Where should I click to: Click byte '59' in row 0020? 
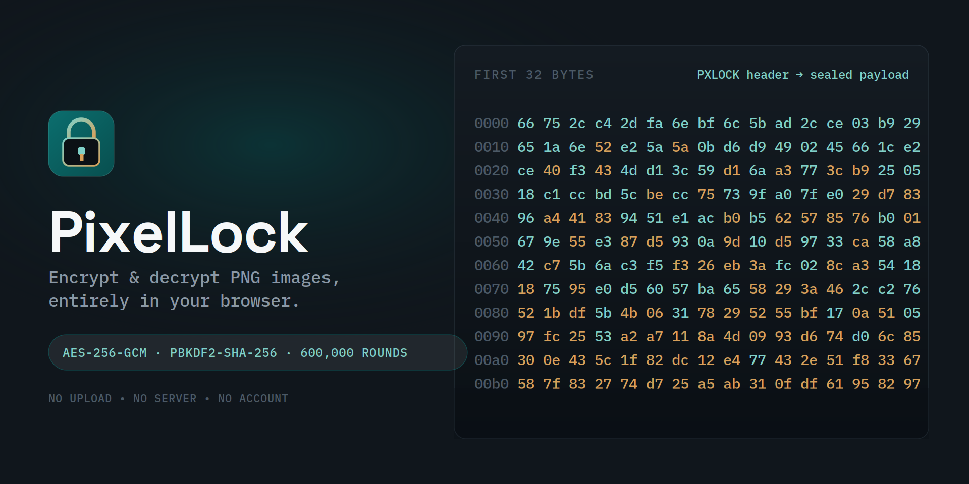coord(706,171)
